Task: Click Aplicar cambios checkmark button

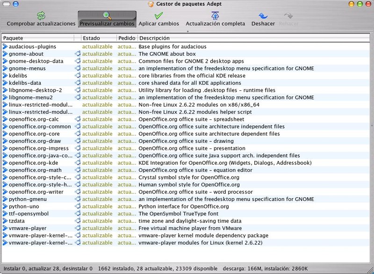Action: pos(158,19)
